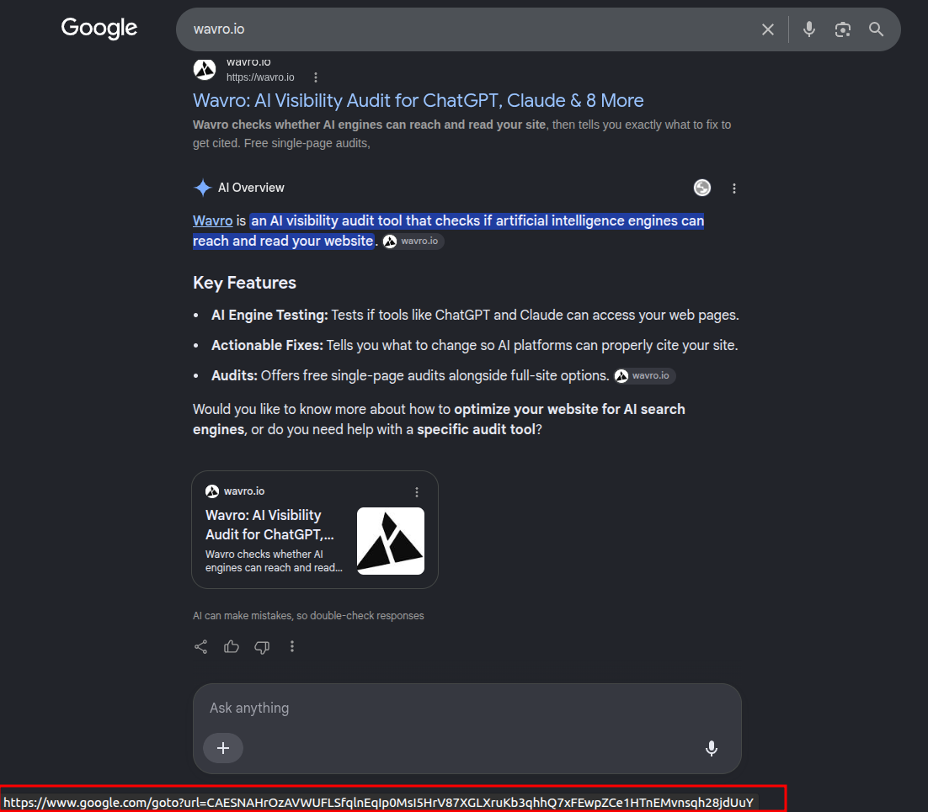Open wavro.io source chip after Audits bullet
This screenshot has width=928, height=812.
[x=644, y=376]
